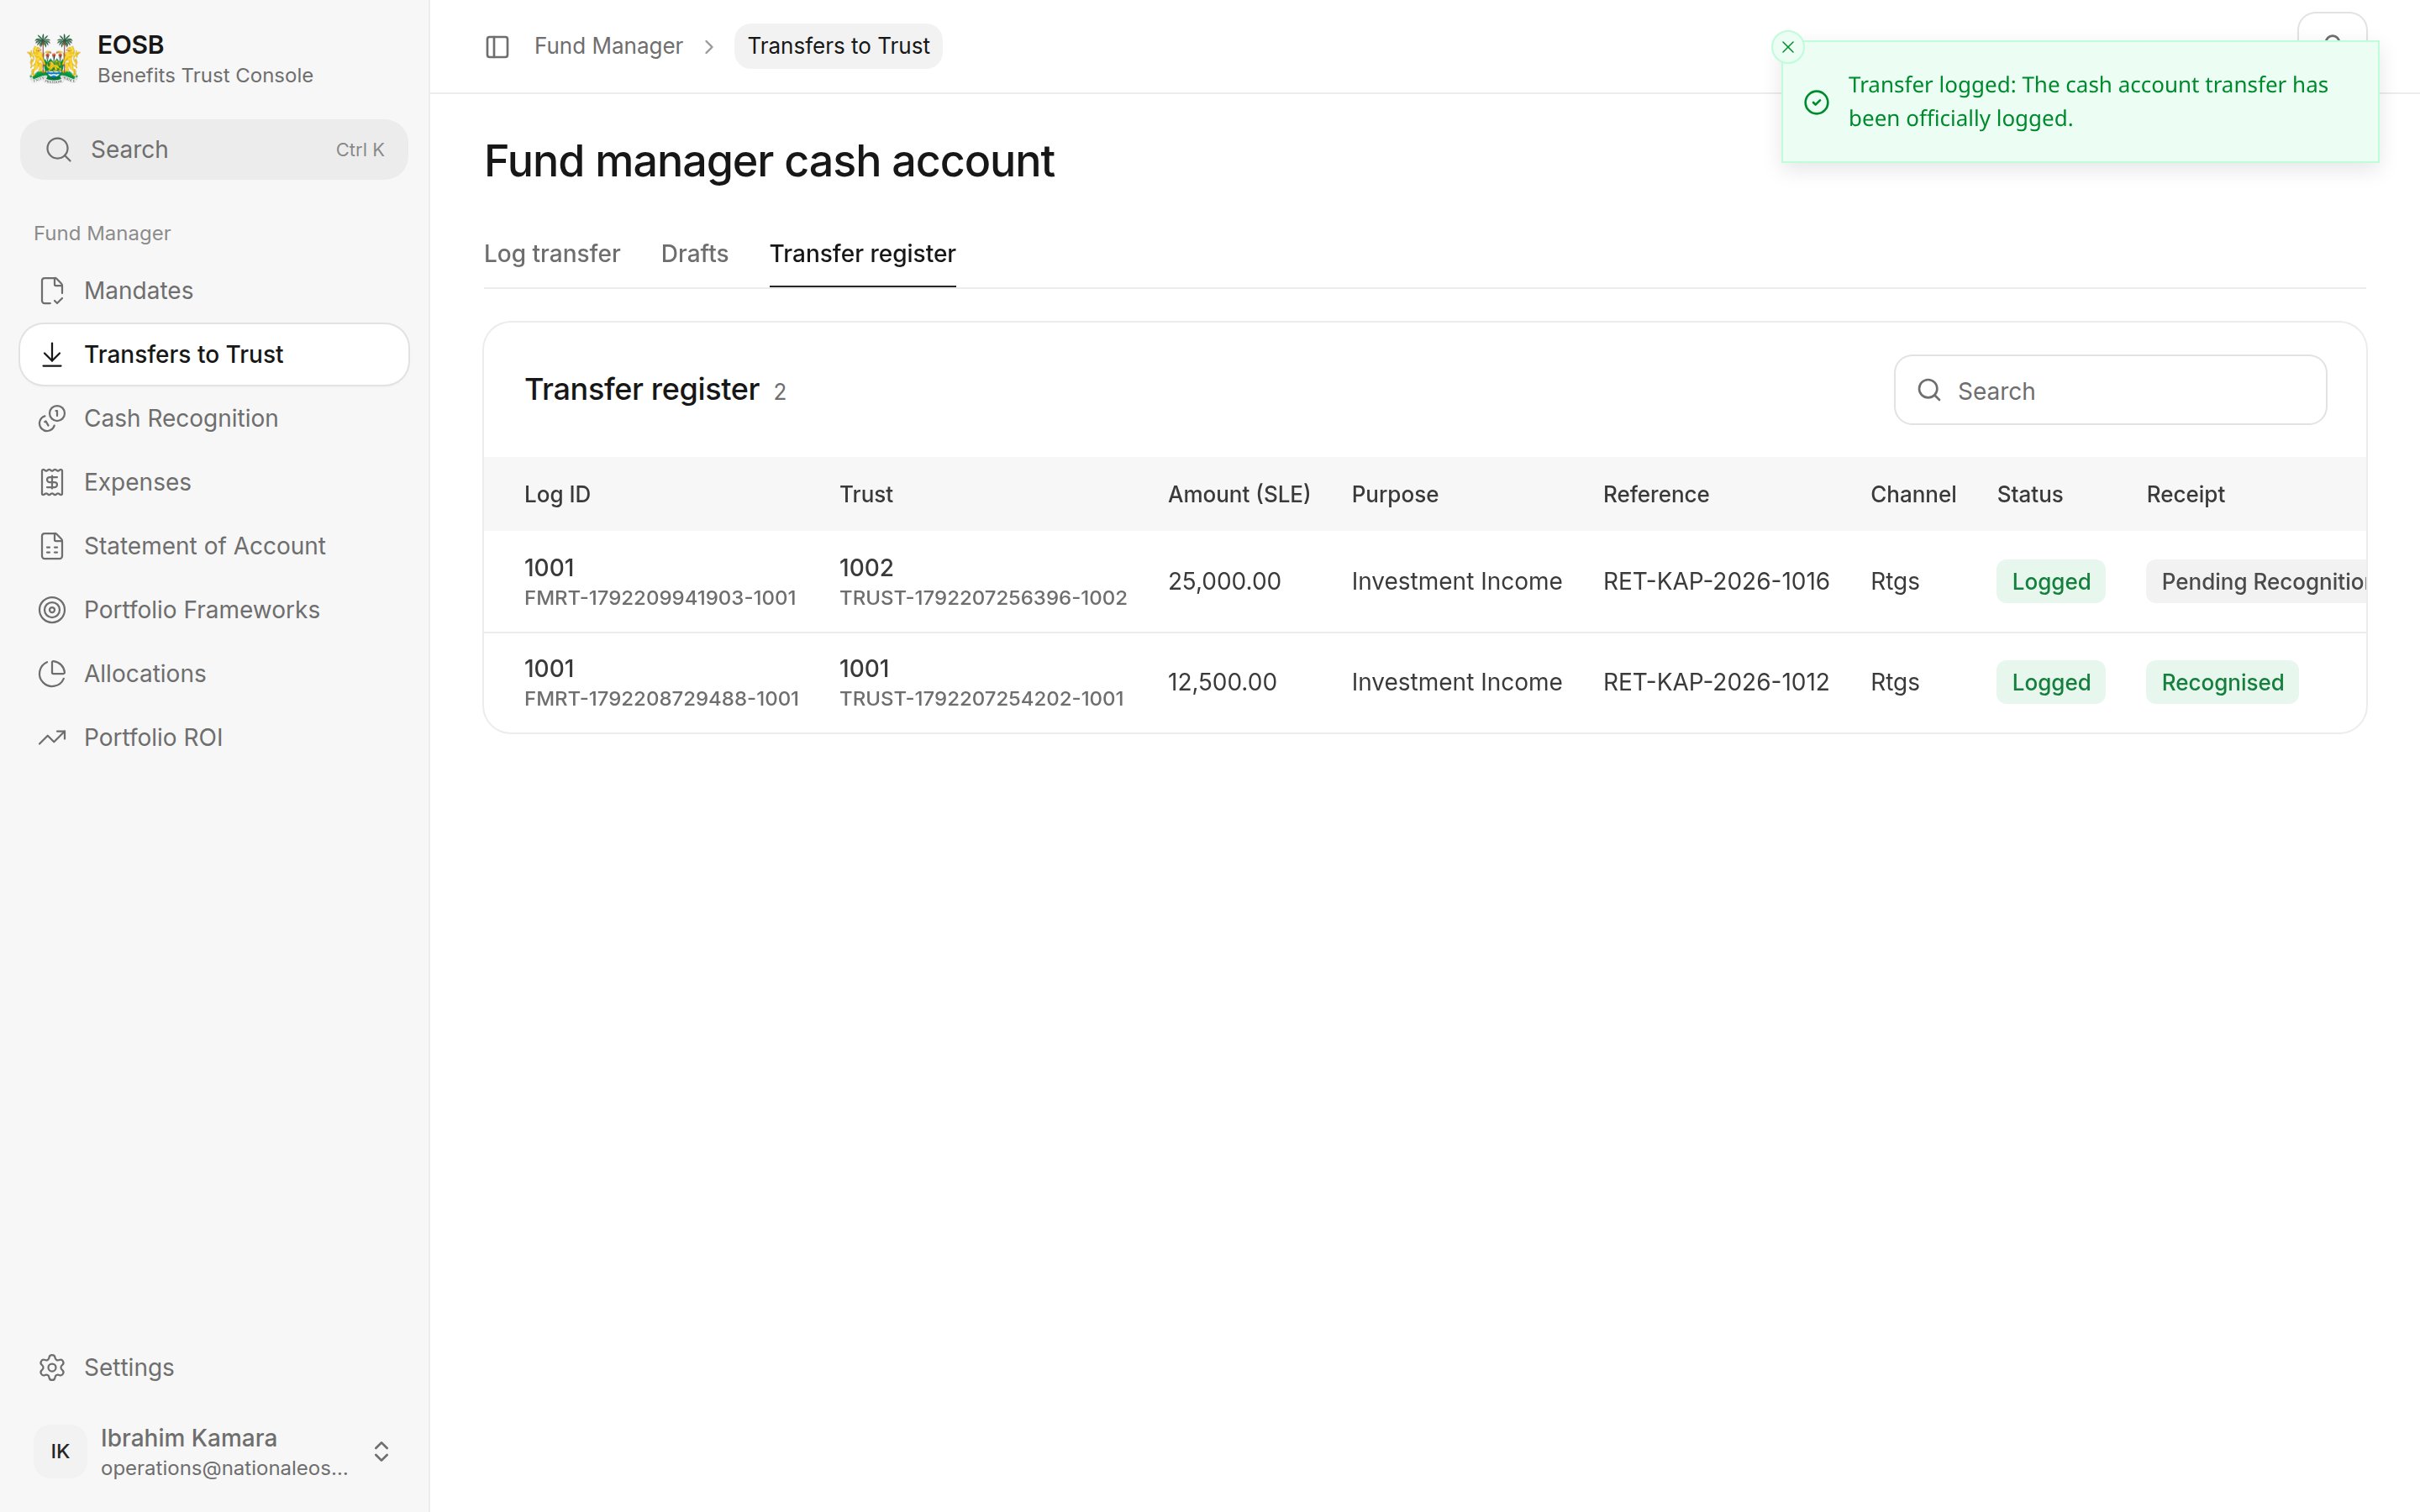Select the Transfer register tab
The image size is (2420, 1512).
pyautogui.click(x=862, y=254)
